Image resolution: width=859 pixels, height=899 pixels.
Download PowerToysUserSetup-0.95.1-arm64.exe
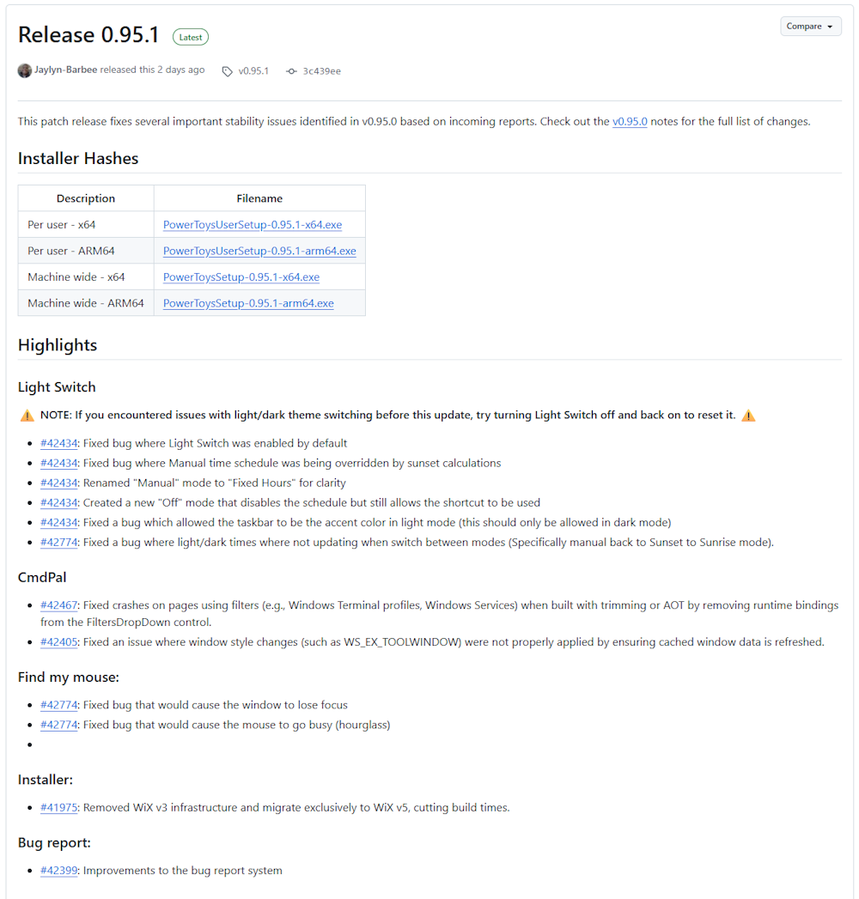259,251
